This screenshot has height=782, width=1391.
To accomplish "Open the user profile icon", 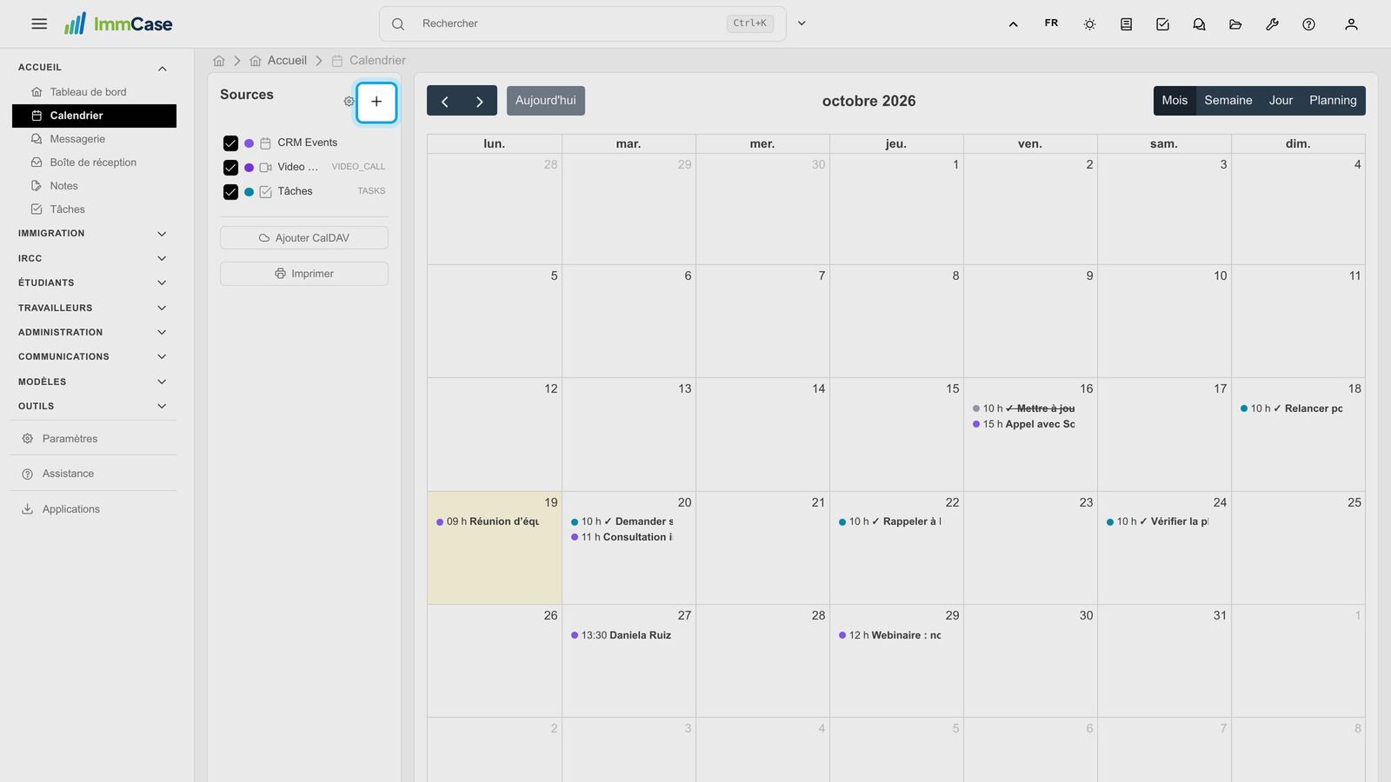I will [1351, 24].
